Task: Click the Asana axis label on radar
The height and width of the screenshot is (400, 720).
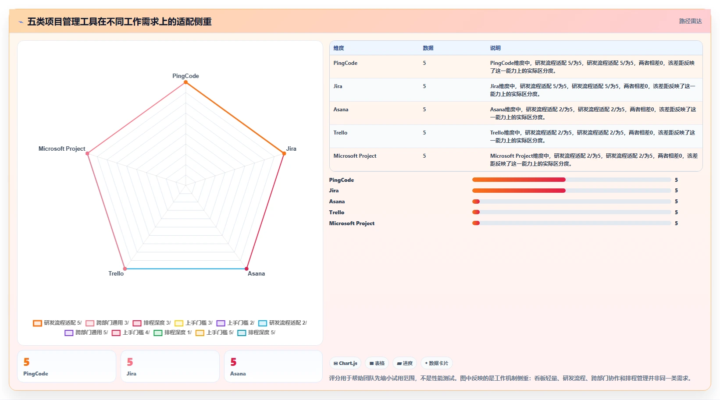Action: click(x=256, y=273)
